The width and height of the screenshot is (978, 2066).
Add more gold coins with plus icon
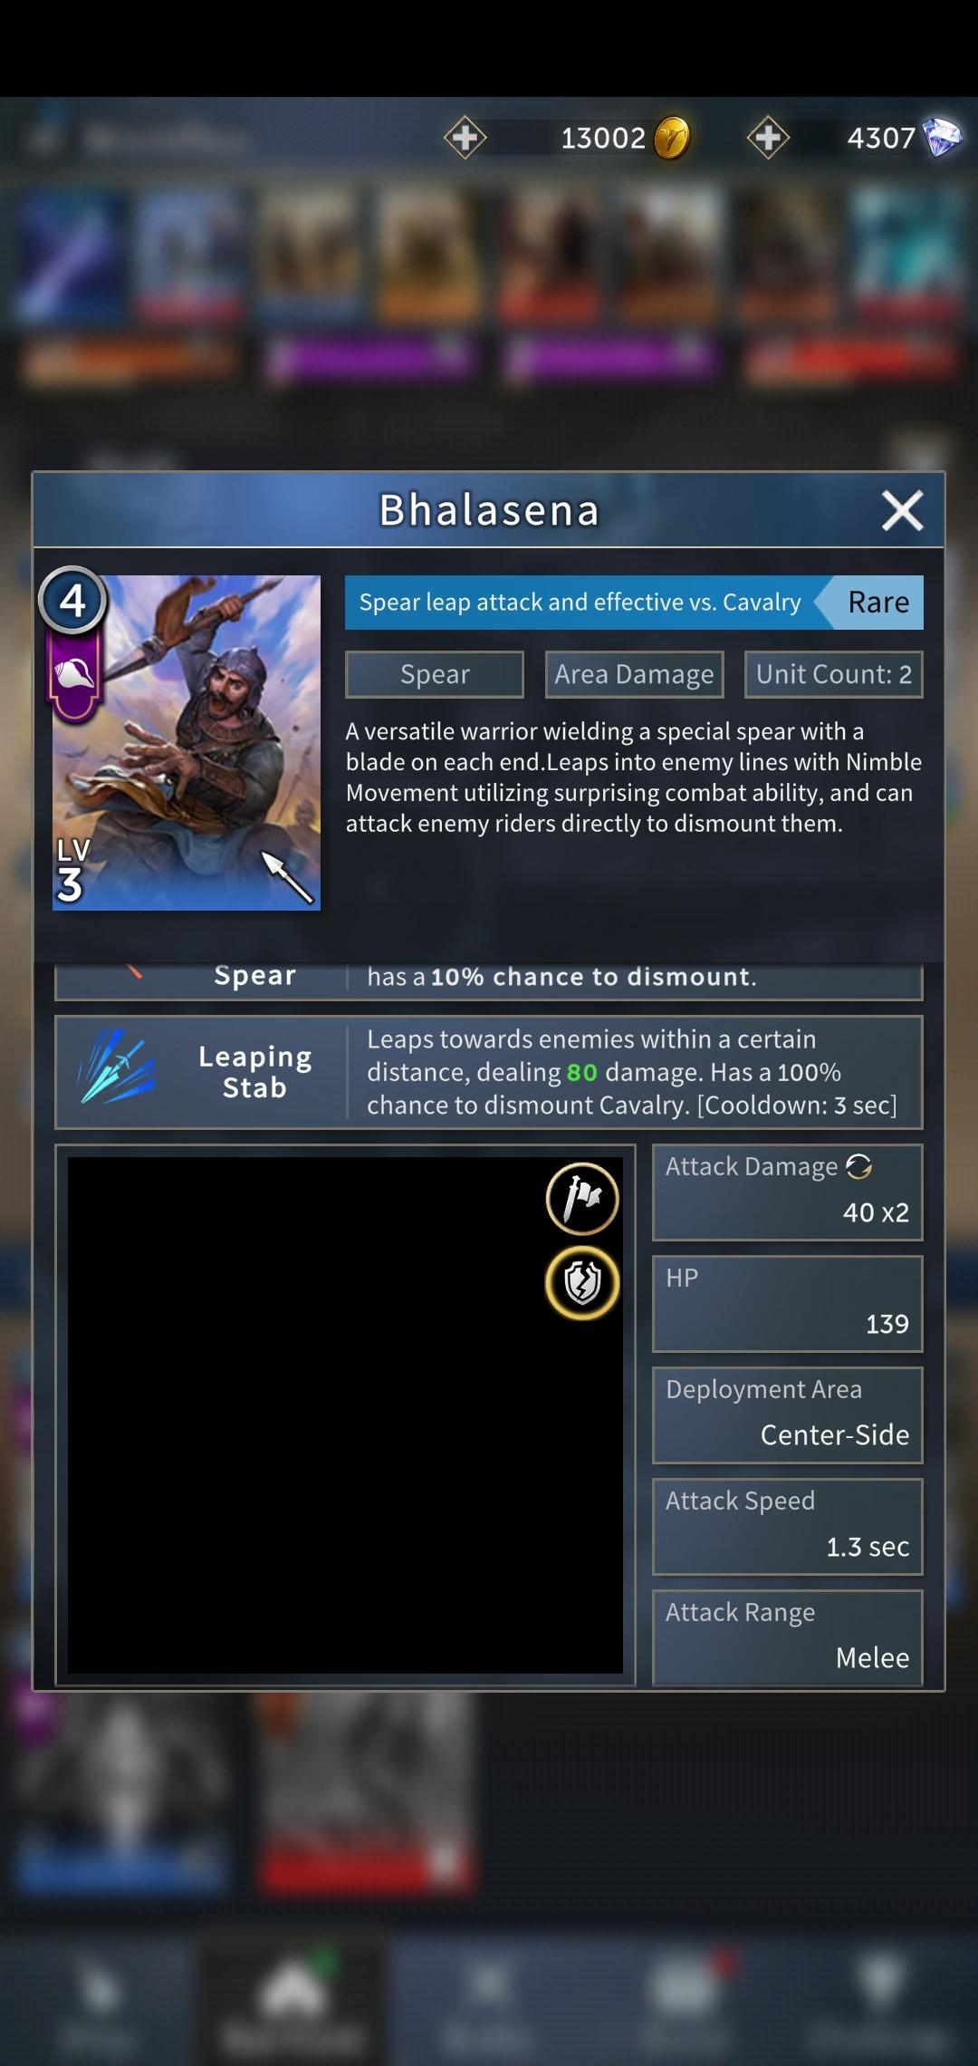(465, 138)
